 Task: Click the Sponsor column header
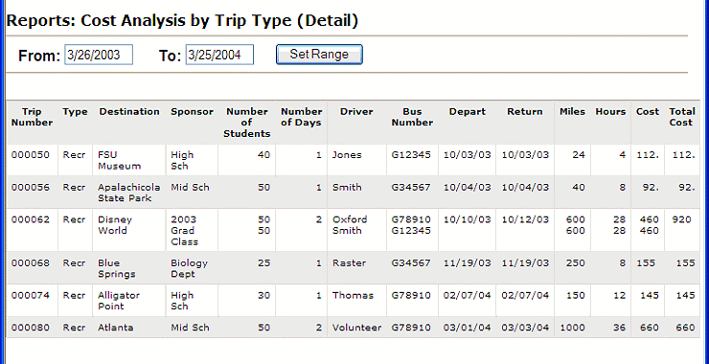(x=192, y=111)
